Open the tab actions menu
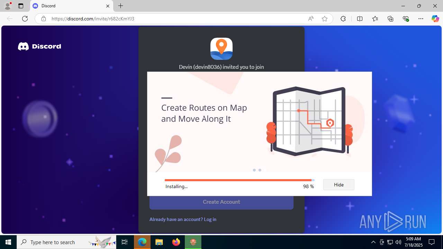The height and width of the screenshot is (249, 443). [x=21, y=6]
